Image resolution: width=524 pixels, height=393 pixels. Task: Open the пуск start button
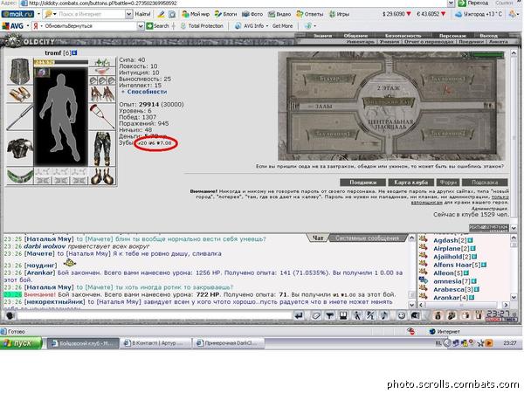coord(21,343)
